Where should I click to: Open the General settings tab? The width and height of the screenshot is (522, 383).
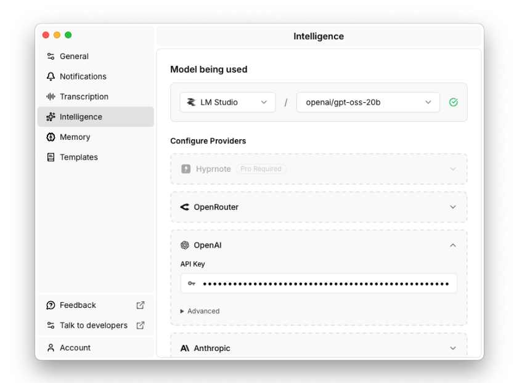point(96,56)
